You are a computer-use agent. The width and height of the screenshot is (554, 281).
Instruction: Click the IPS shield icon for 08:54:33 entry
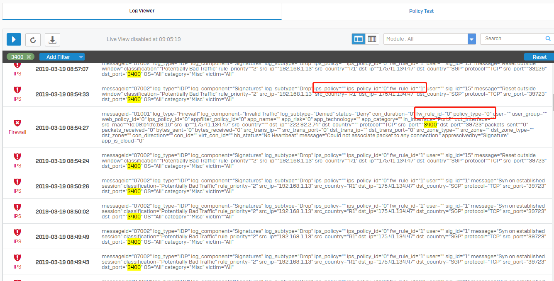17,90
